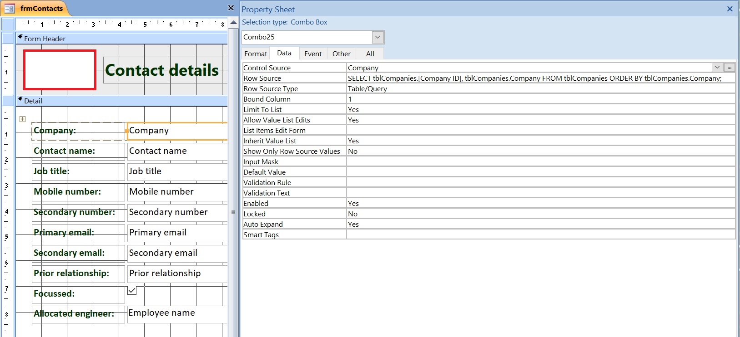Select the red-bordered logo image box
Viewport: 740px width, 337px height.
tap(60, 70)
